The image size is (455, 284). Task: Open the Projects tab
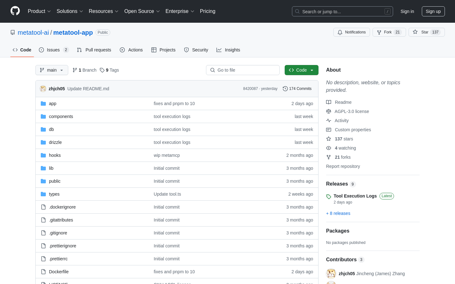point(163,50)
